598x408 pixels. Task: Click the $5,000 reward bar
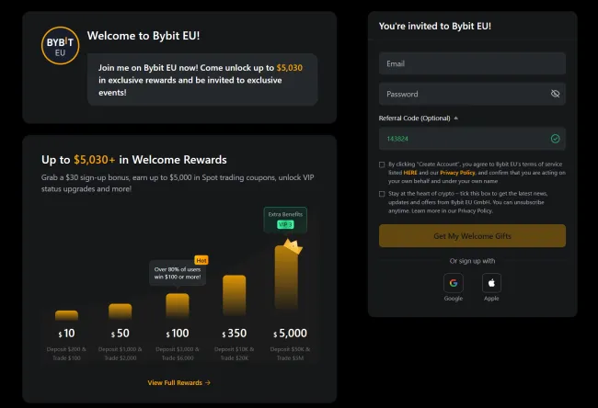coord(286,278)
